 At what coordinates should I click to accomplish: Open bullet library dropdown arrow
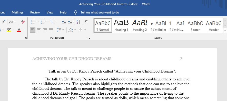click(37, 22)
